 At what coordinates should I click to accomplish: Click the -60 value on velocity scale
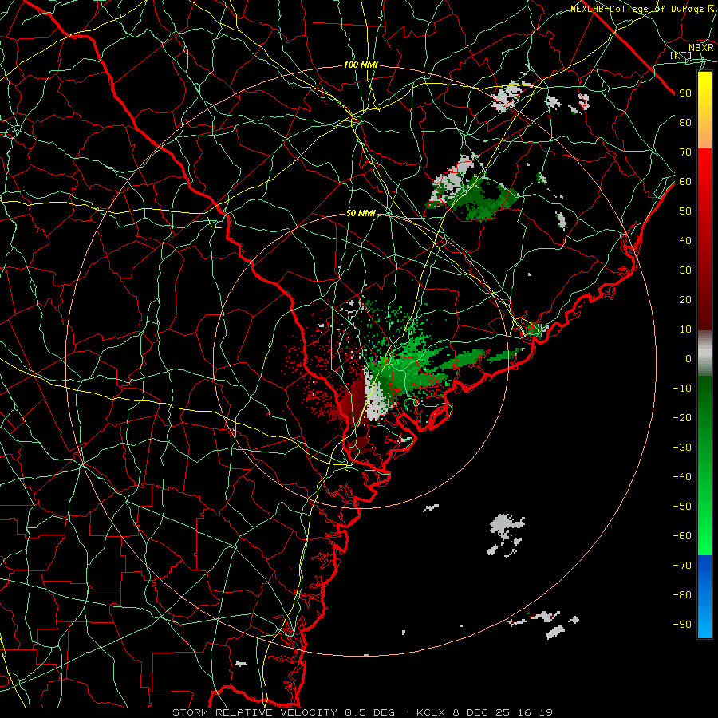(682, 536)
